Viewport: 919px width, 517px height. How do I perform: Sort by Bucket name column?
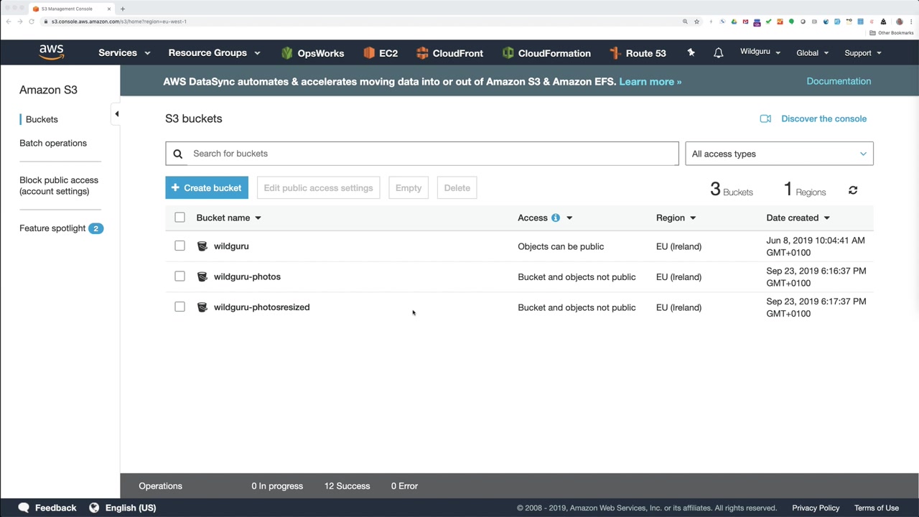pyautogui.click(x=229, y=218)
